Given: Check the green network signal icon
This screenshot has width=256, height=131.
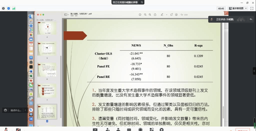Looking at the screenshot, I should pyautogui.click(x=14, y=8).
